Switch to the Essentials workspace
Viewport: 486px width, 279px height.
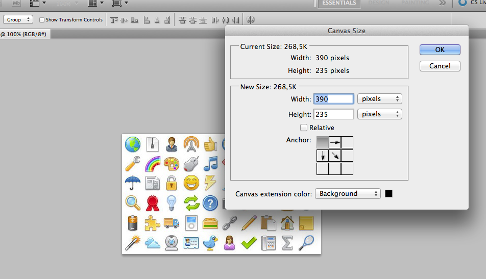tap(339, 3)
